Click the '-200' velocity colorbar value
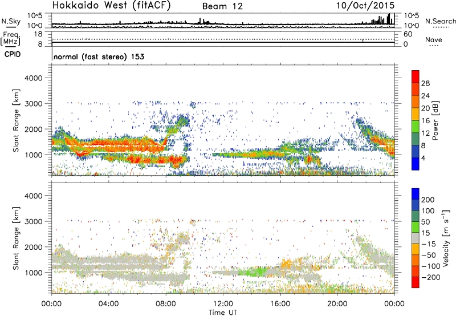 [x=431, y=277]
